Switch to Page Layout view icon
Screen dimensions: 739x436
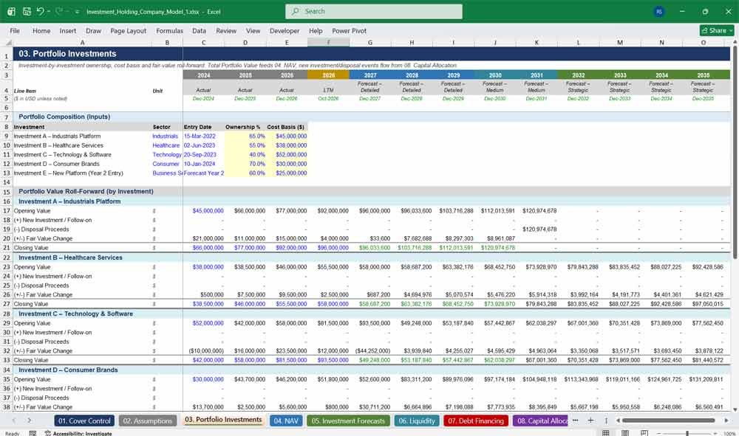(625, 433)
